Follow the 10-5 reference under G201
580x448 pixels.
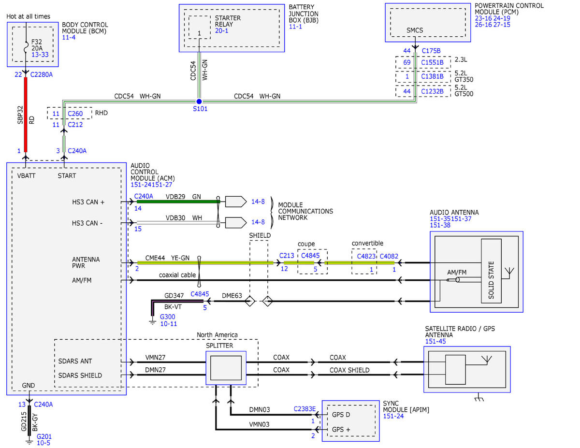(x=43, y=443)
